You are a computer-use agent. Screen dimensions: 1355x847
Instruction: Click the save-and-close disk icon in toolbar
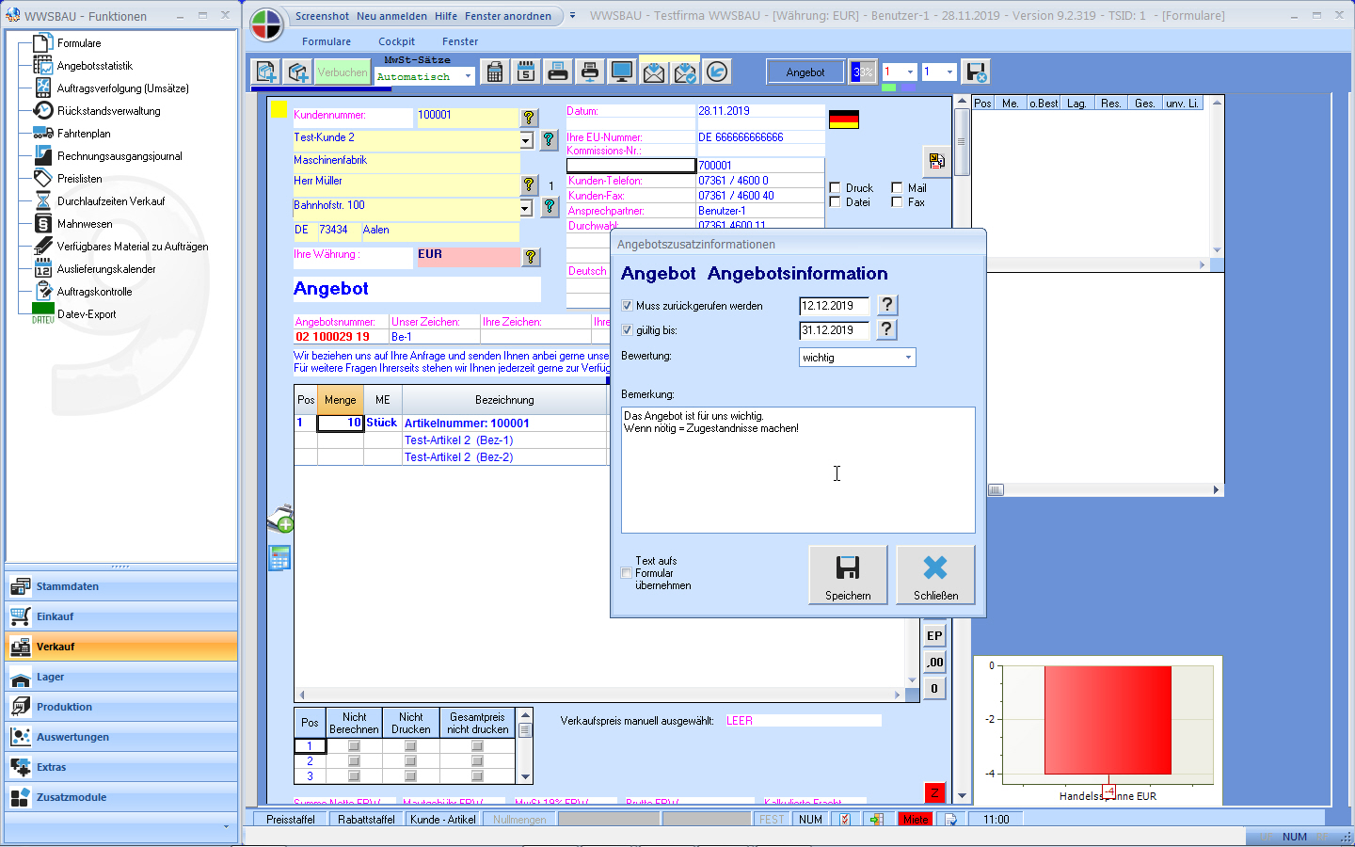point(976,72)
